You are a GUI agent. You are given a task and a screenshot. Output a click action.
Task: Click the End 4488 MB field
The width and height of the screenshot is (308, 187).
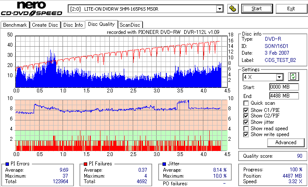(284, 96)
